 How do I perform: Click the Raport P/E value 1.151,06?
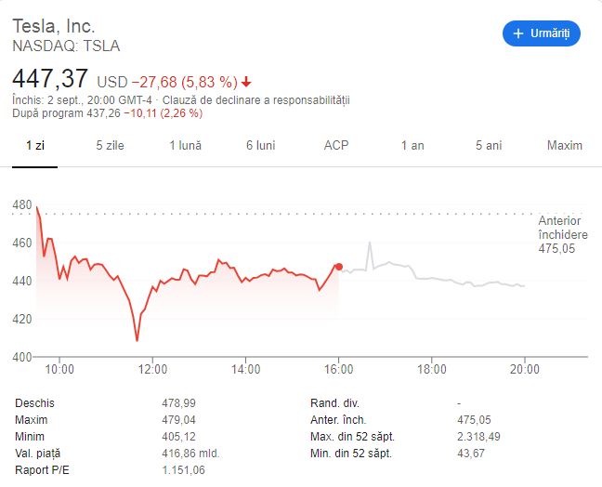coord(183,469)
